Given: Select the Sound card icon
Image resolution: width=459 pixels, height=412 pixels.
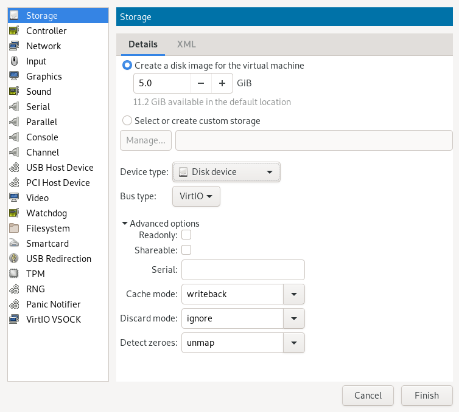Looking at the screenshot, I should click(15, 92).
